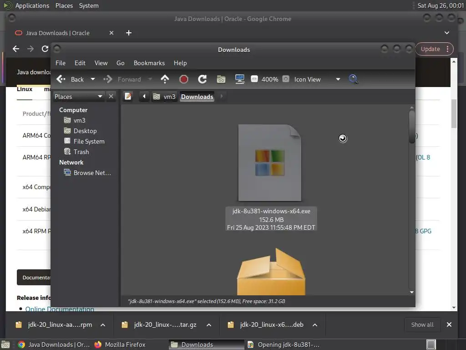Close the Places side pane
This screenshot has height=350, width=466.
(111, 97)
